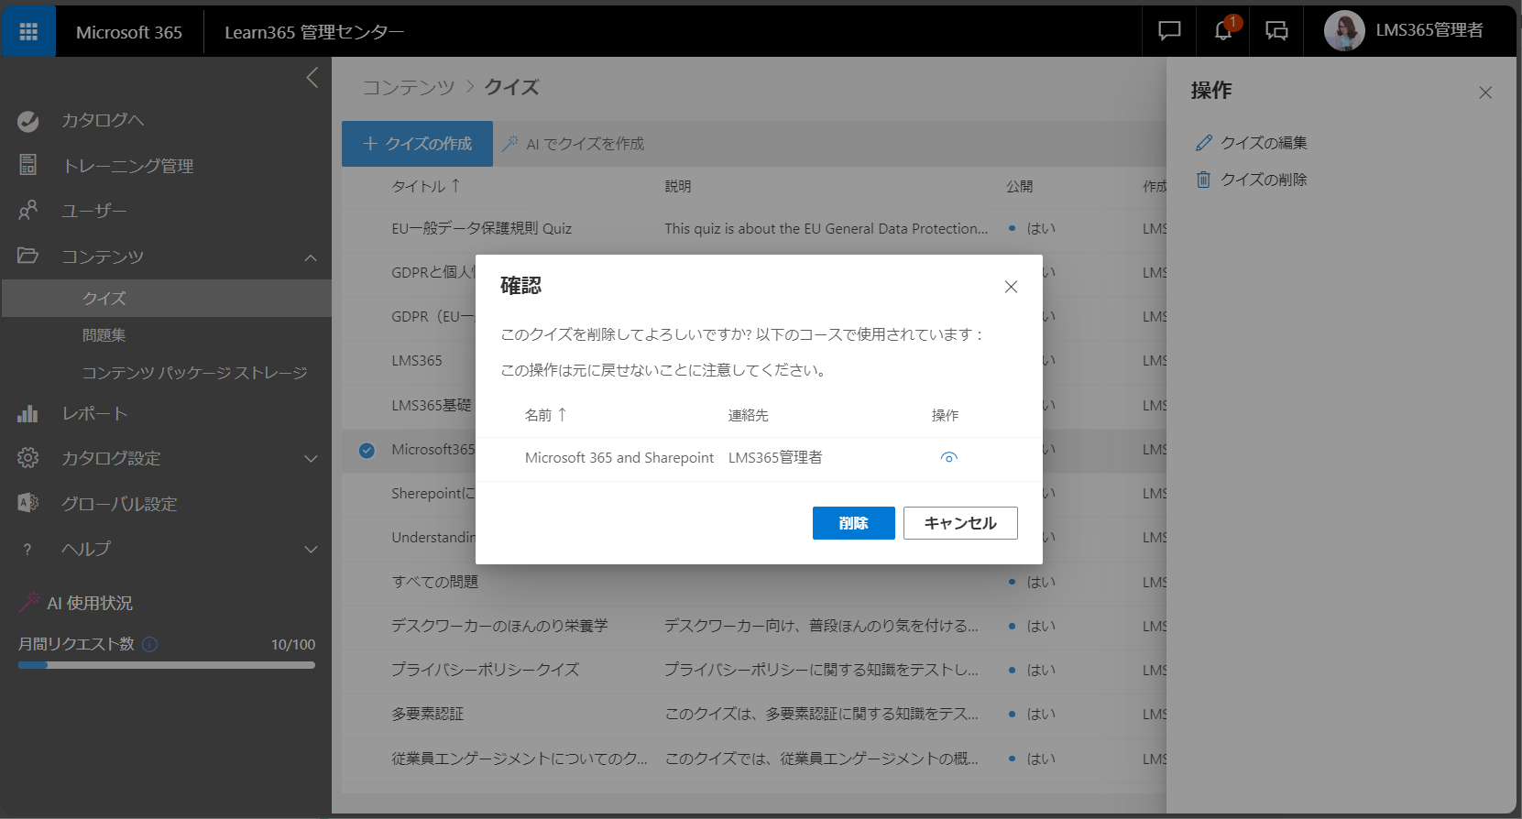Viewport: 1522px width, 819px height.
Task: Expand the カタログ設定 chevron
Action: point(311,458)
